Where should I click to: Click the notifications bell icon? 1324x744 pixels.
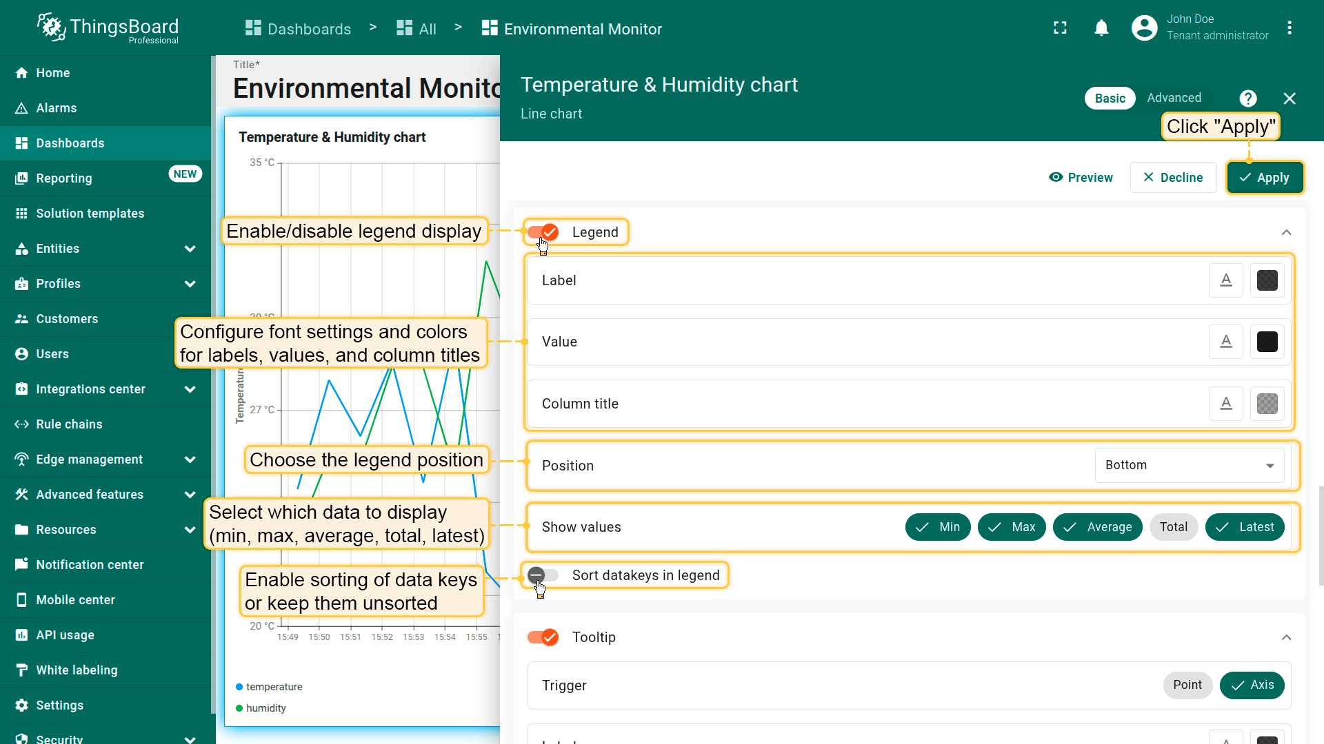click(x=1101, y=28)
